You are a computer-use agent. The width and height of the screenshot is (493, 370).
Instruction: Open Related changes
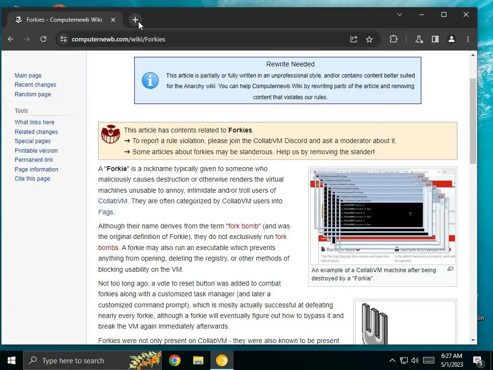click(x=36, y=132)
